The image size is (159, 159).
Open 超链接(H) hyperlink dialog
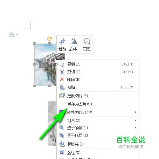coord(85,144)
